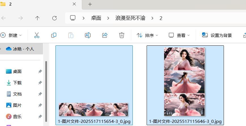Close the tab named 2
246x126 pixels.
click(74, 4)
